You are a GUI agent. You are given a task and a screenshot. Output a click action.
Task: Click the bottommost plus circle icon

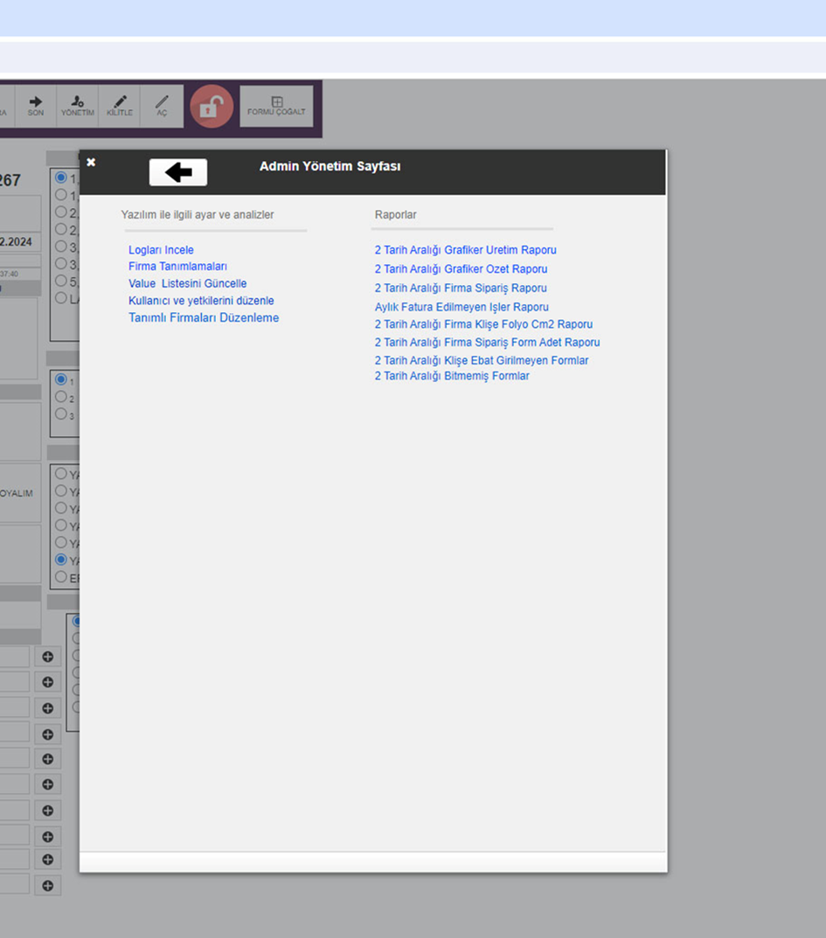pyautogui.click(x=47, y=886)
